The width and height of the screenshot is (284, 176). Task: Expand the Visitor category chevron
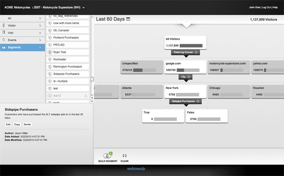pos(40,26)
